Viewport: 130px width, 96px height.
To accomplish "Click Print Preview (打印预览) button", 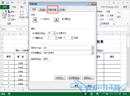I will coord(74,78).
